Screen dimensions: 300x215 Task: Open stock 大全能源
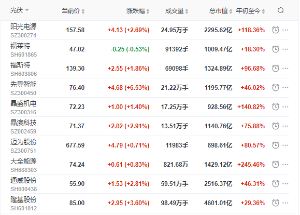tap(23, 161)
